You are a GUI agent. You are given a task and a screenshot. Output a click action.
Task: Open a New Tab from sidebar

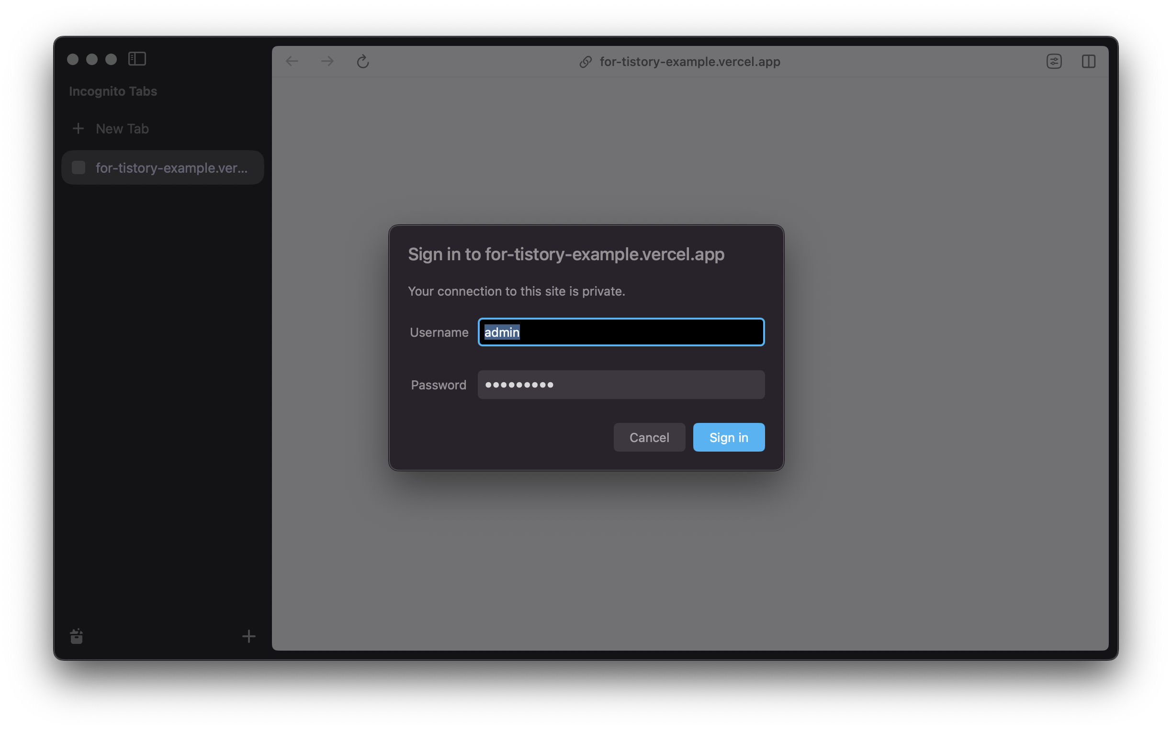tap(122, 129)
